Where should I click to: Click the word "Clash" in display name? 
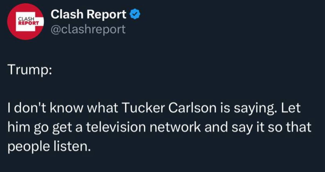pyautogui.click(x=68, y=15)
